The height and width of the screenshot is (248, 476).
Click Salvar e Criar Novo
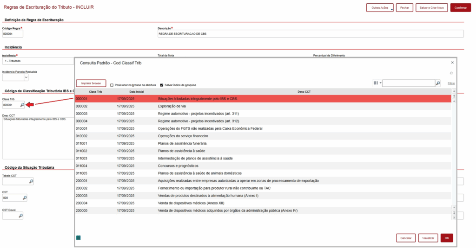[432, 7]
